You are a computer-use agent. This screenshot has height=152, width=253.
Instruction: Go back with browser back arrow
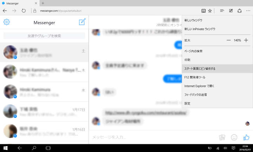click(x=5, y=11)
